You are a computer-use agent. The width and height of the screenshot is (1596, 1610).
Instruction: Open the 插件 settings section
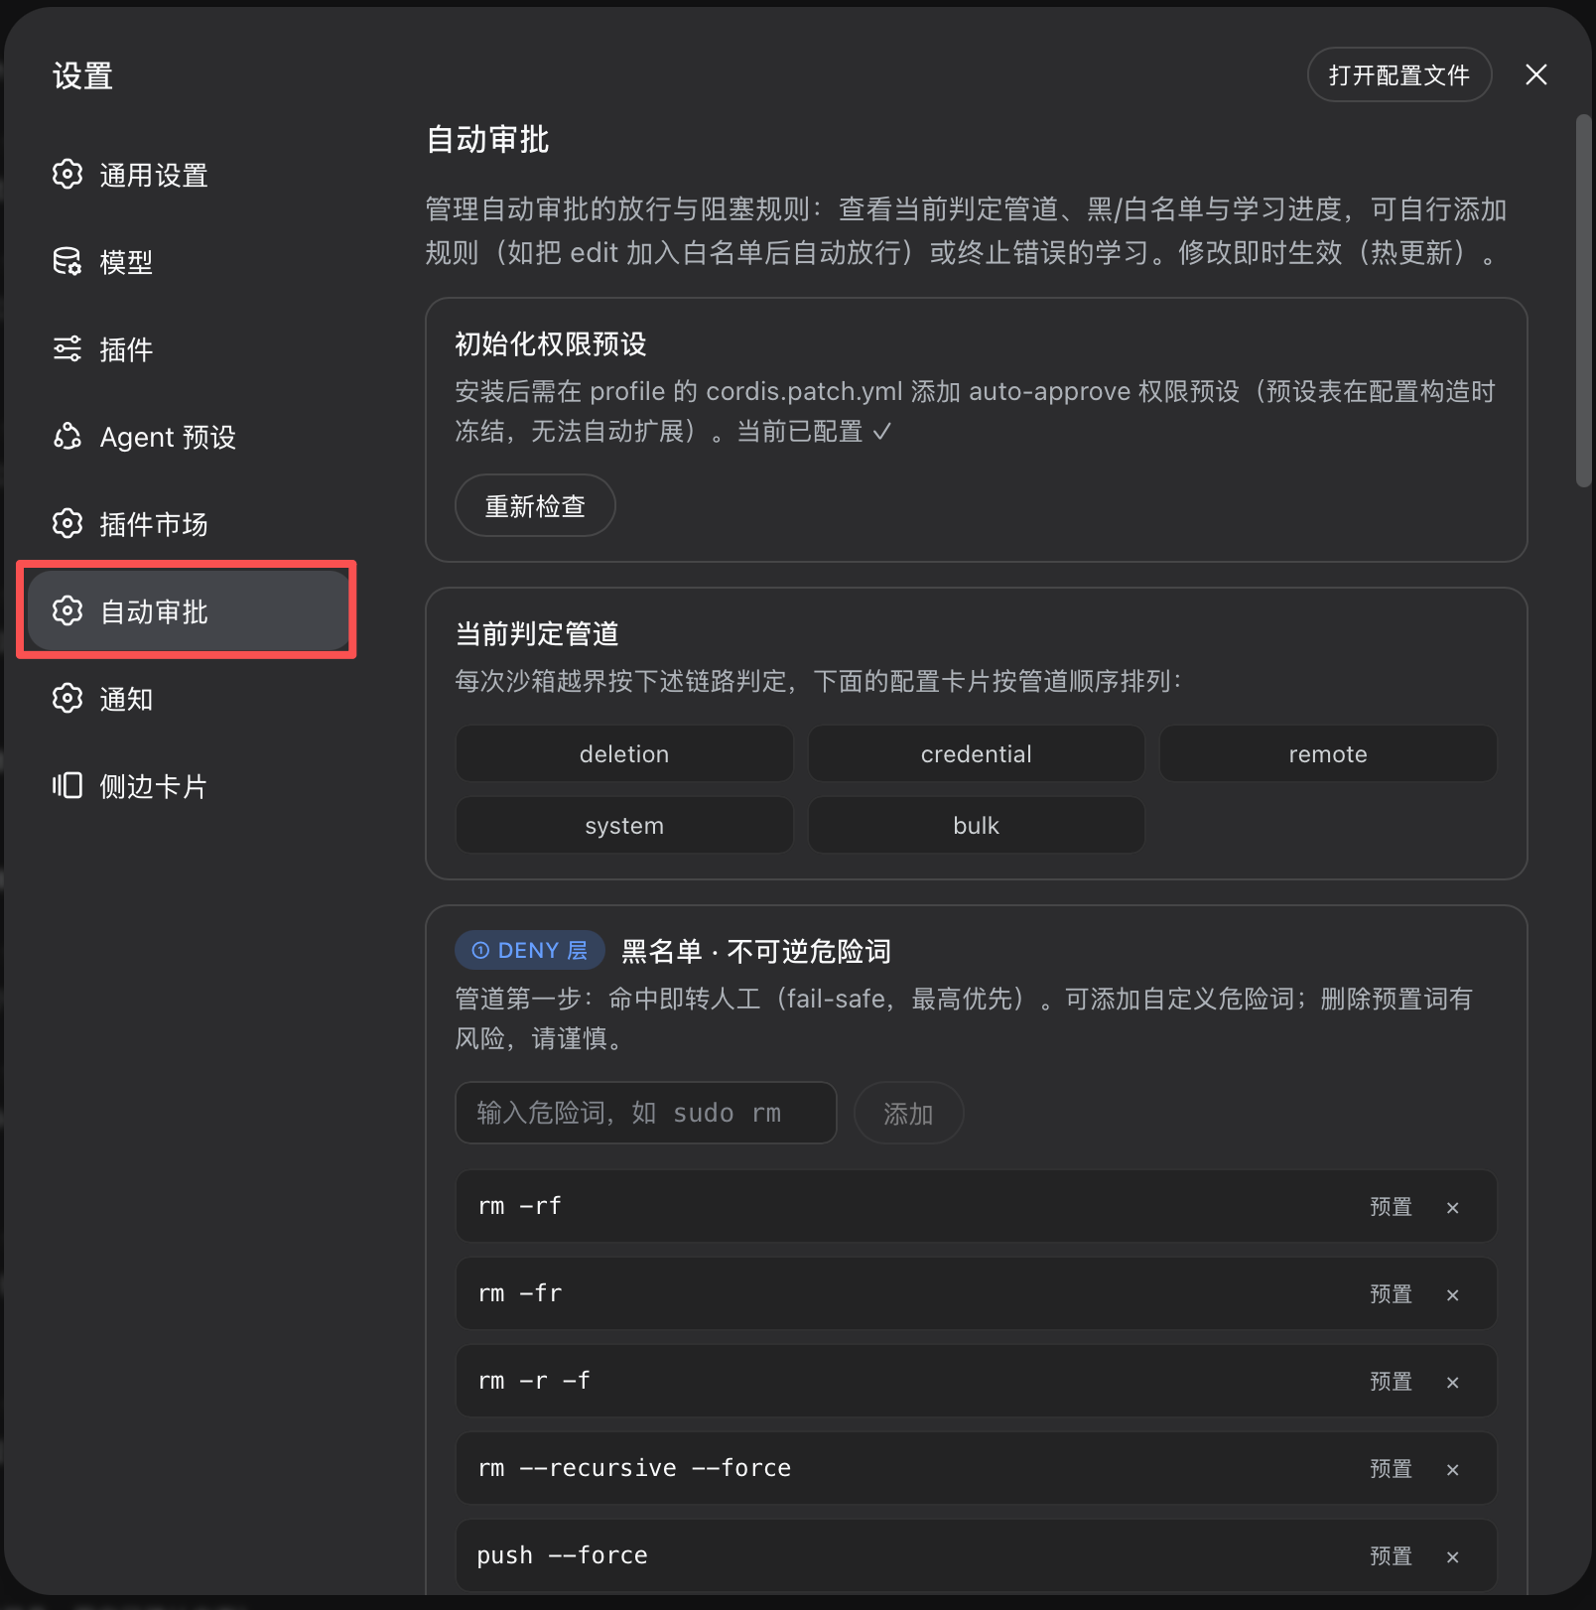point(189,349)
